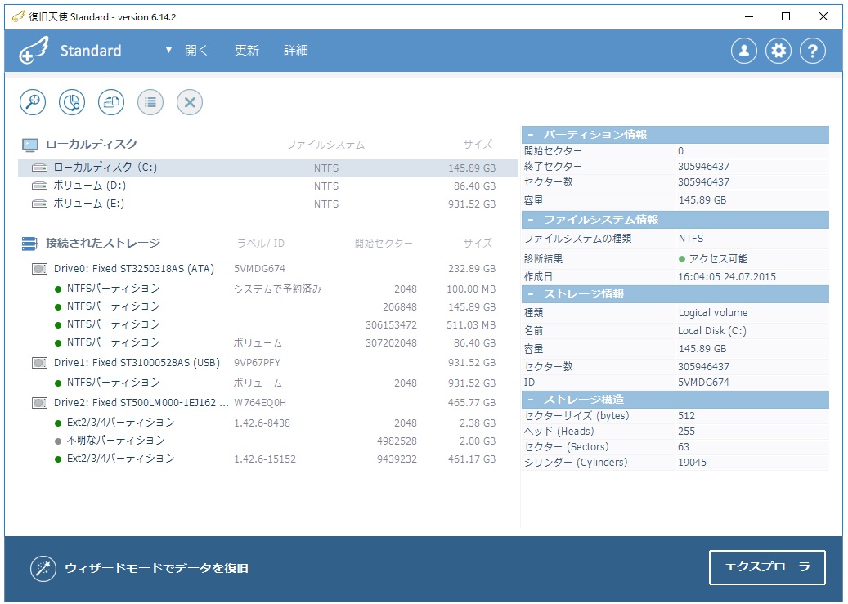
Task: Click drive icon of ローカルディスク (C:)
Action: [39, 168]
